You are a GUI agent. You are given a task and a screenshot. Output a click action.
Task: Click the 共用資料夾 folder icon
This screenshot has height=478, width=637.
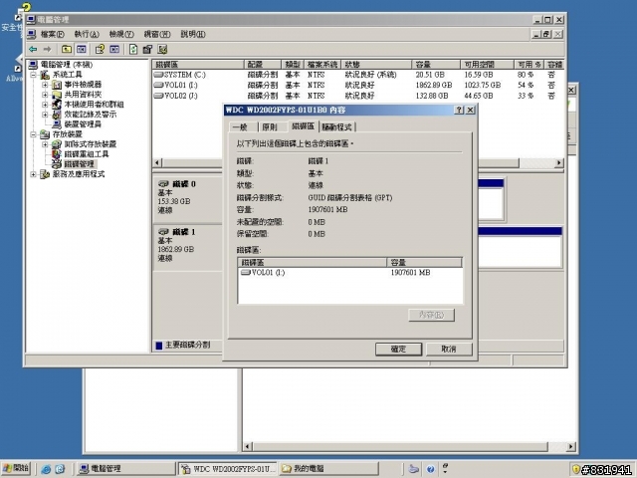pos(57,95)
